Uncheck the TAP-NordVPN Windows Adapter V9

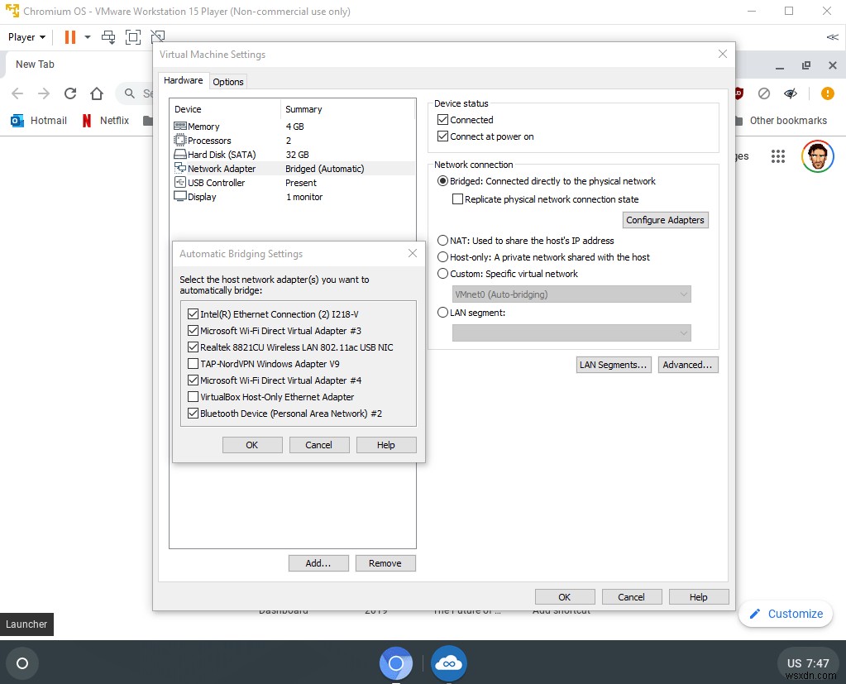191,363
